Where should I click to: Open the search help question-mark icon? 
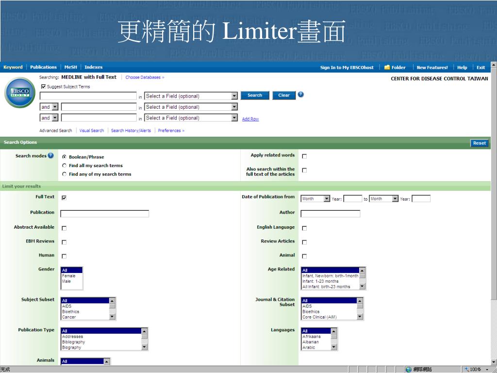301,95
